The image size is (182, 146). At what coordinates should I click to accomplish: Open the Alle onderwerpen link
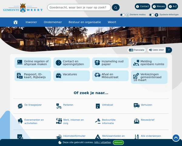151,136
